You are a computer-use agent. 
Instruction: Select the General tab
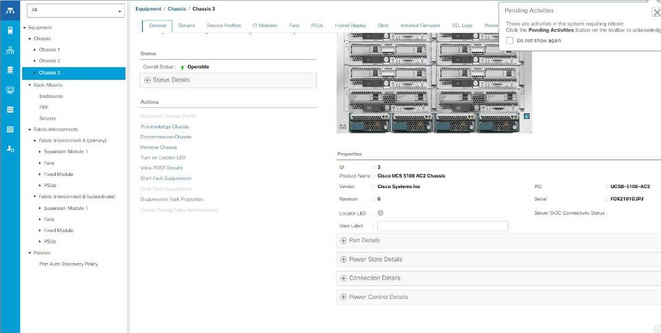point(157,26)
